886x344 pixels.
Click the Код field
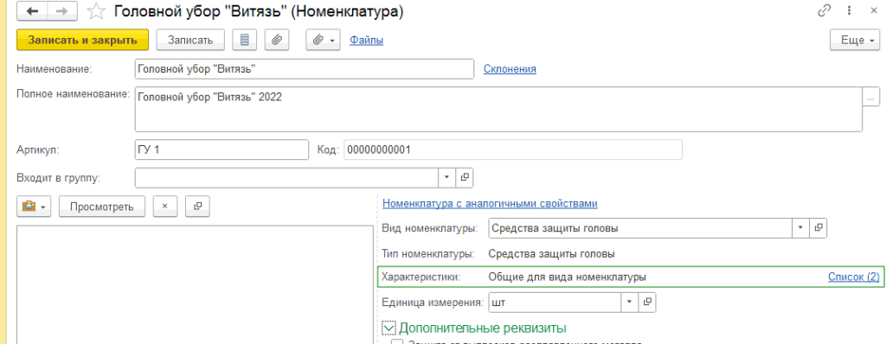[x=512, y=150]
